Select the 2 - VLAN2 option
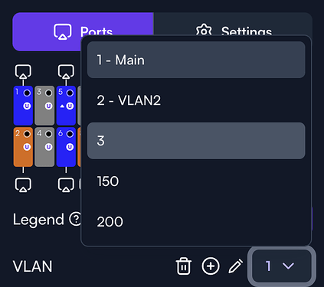324x287 pixels. point(196,100)
